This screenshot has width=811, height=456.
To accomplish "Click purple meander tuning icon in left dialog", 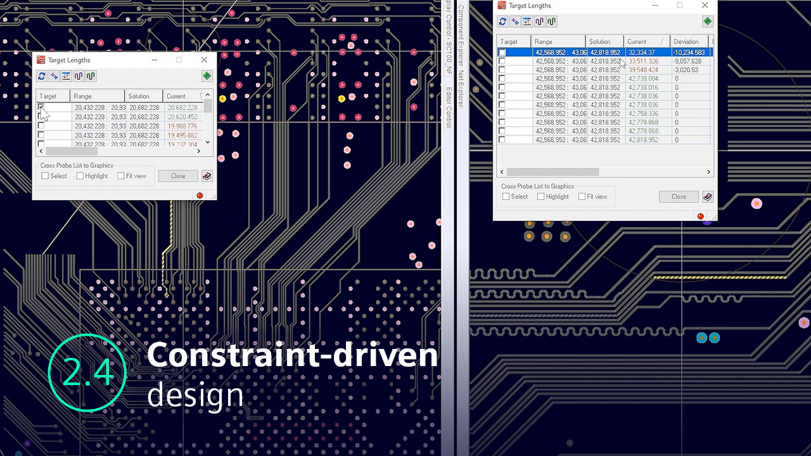I will pyautogui.click(x=79, y=76).
